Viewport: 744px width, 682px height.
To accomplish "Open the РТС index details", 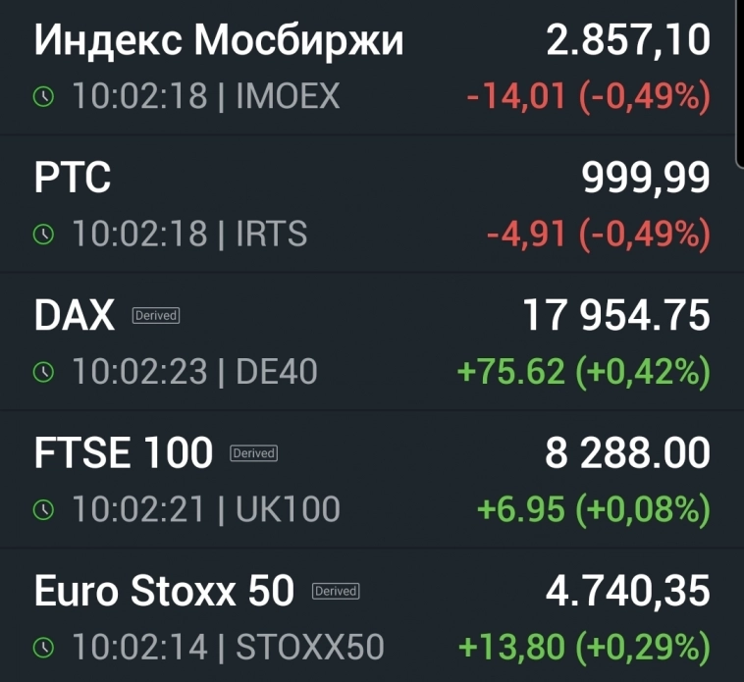I will click(73, 179).
